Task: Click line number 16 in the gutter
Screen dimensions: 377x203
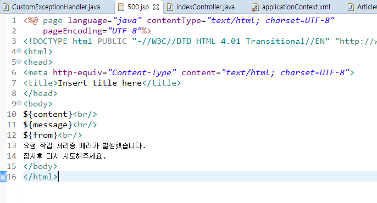Action: [x=12, y=177]
